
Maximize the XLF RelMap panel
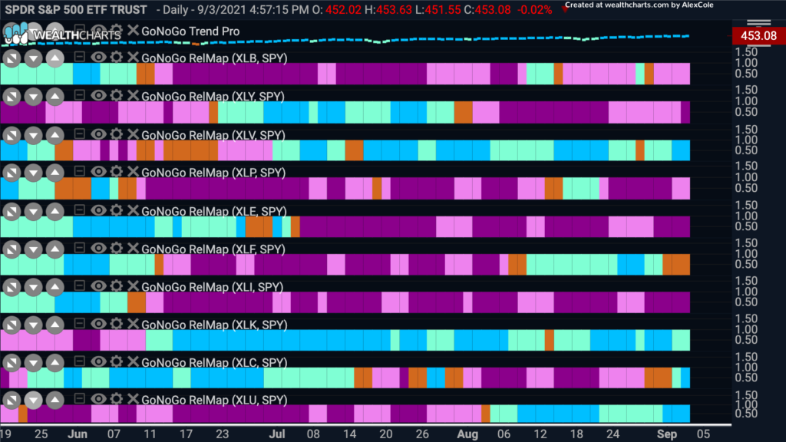click(12, 249)
